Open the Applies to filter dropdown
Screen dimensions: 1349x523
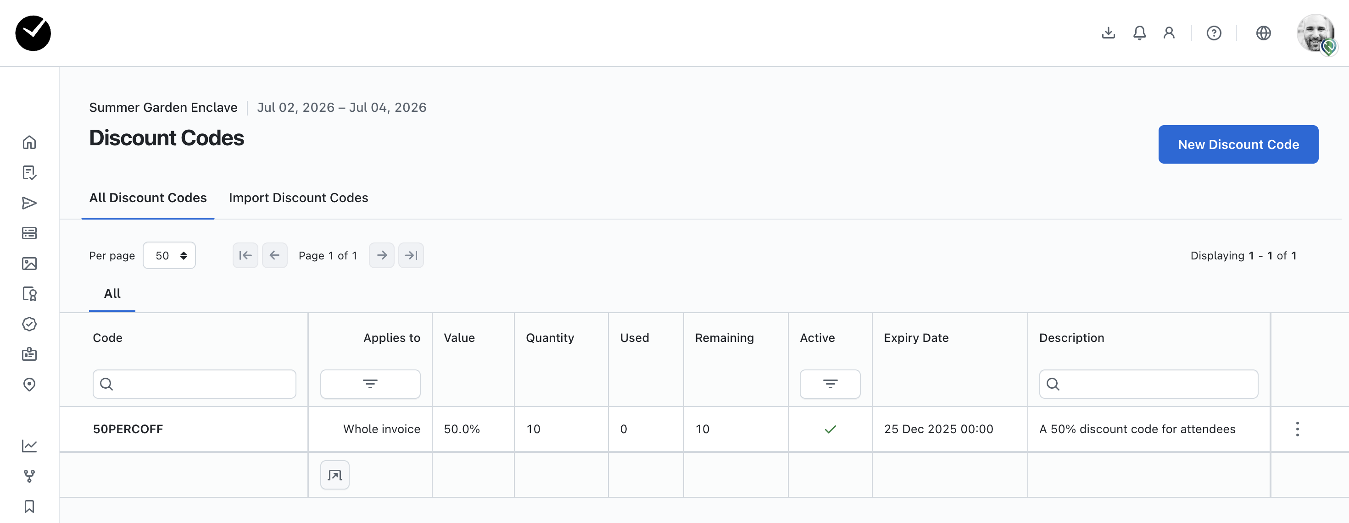370,384
